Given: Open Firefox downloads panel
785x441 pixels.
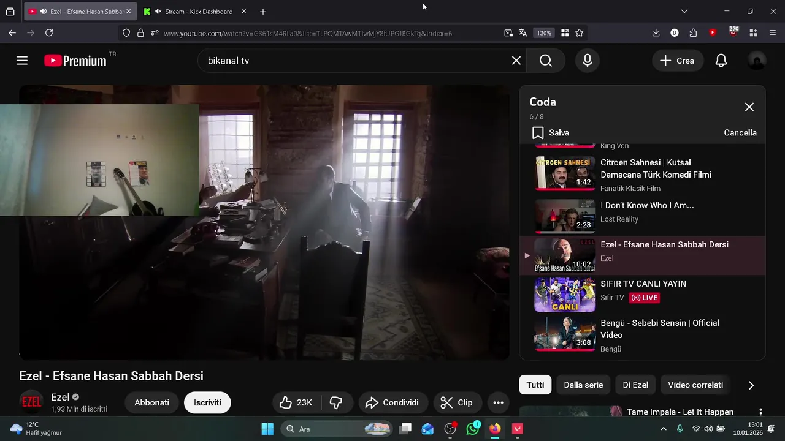Looking at the screenshot, I should coord(656,33).
